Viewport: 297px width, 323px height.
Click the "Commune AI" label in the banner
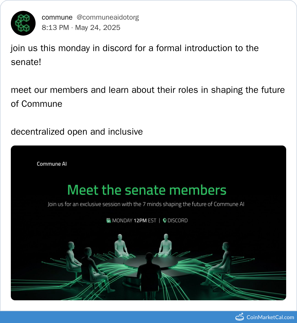[x=52, y=164]
